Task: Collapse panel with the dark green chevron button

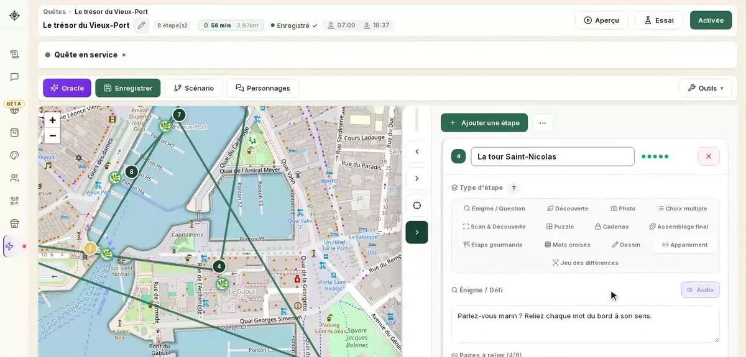Action: pyautogui.click(x=417, y=232)
